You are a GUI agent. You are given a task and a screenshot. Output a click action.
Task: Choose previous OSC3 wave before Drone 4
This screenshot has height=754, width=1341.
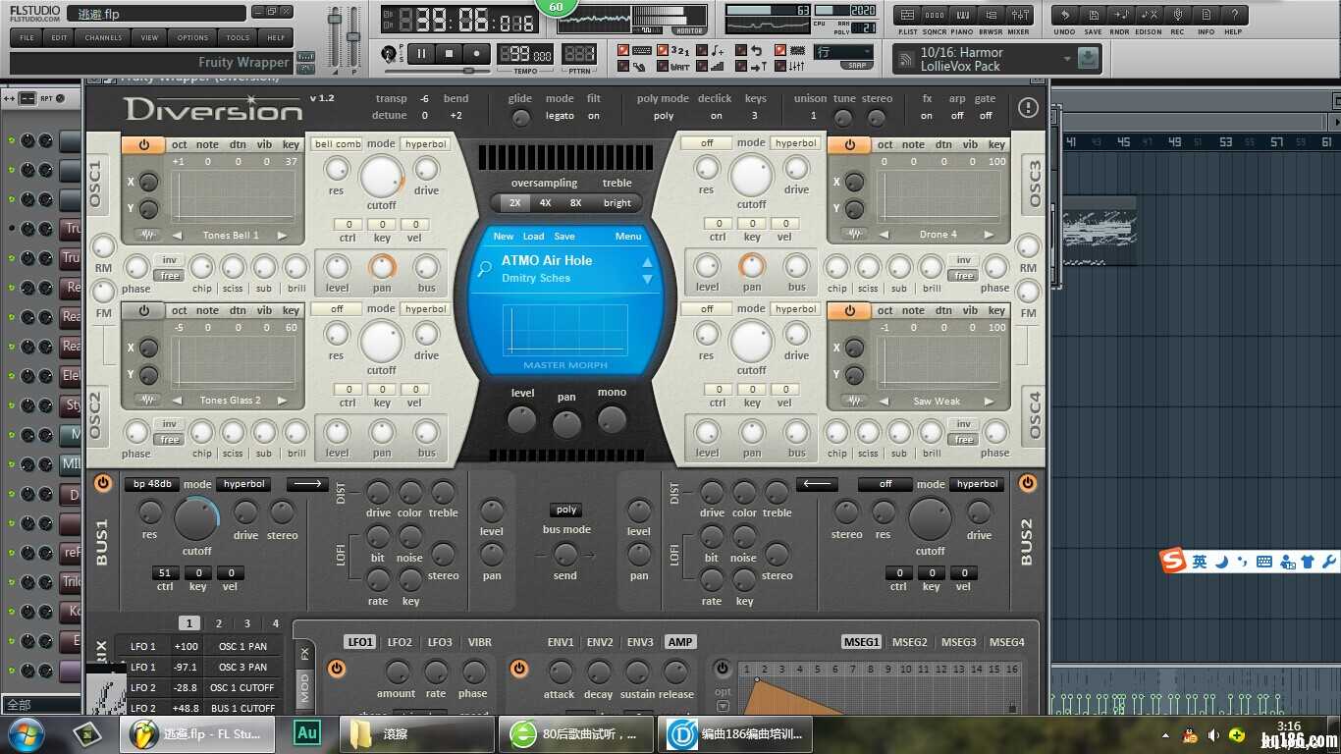pos(883,235)
